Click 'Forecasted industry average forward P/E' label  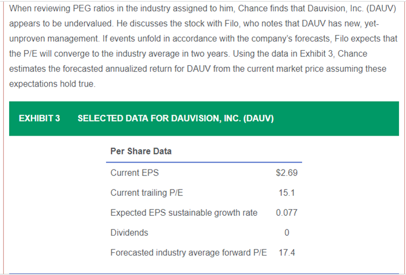(x=188, y=252)
